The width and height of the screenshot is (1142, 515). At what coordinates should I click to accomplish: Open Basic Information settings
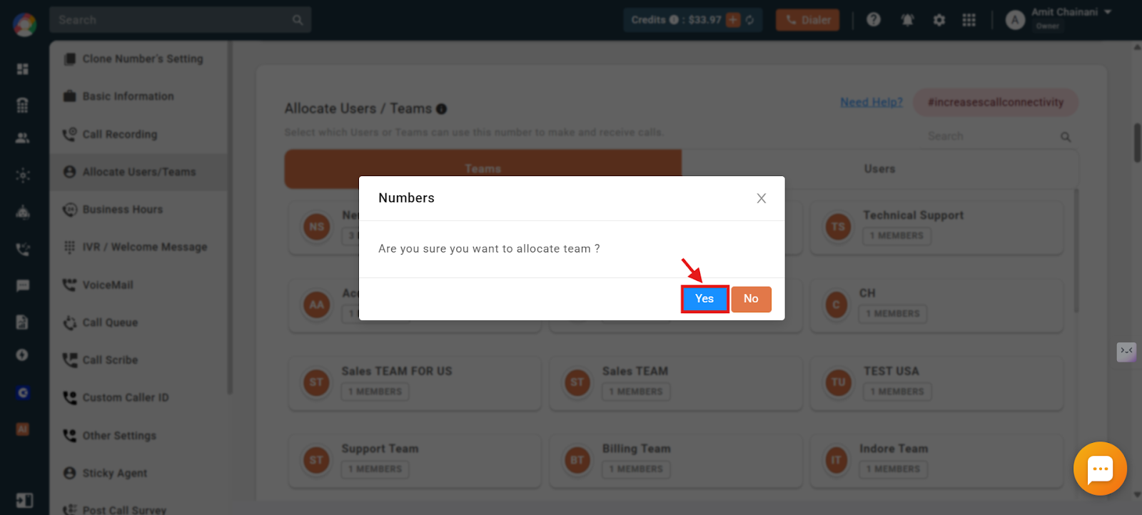click(128, 96)
